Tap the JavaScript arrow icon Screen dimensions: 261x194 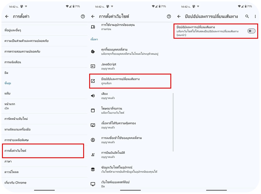93,66
